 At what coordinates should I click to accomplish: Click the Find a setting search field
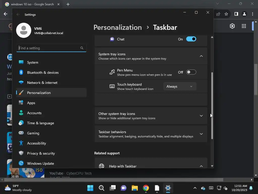pos(51,48)
